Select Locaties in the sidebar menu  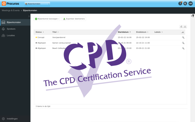pyautogui.click(x=15, y=35)
